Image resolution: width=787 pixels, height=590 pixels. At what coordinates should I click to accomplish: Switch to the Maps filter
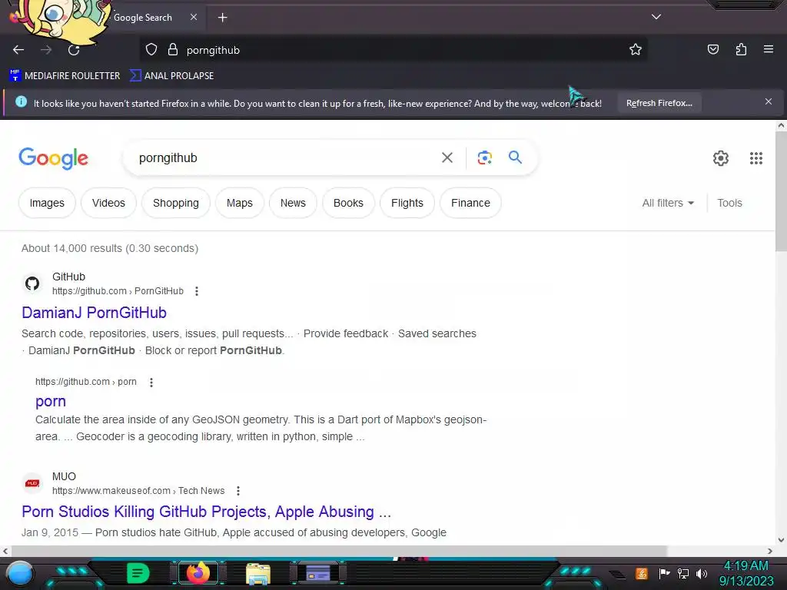point(240,203)
